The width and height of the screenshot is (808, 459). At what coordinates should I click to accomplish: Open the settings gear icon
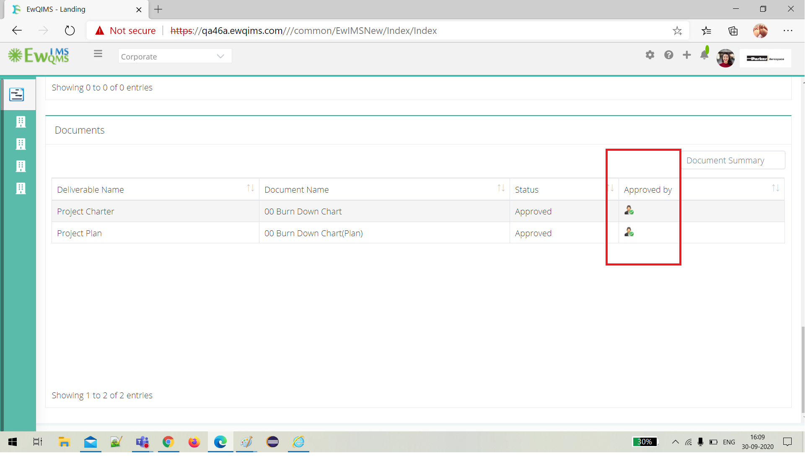tap(650, 55)
